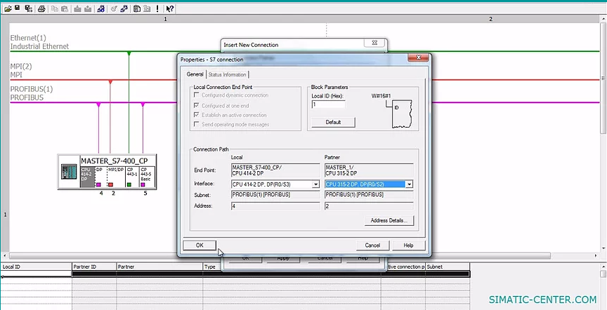Click the Address Details button
Screen dimensions: 607x310
(x=389, y=220)
